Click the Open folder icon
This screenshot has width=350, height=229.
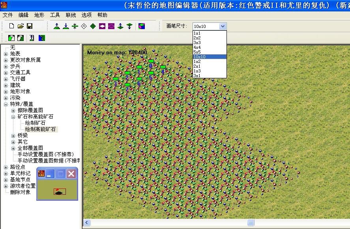pos(21,26)
